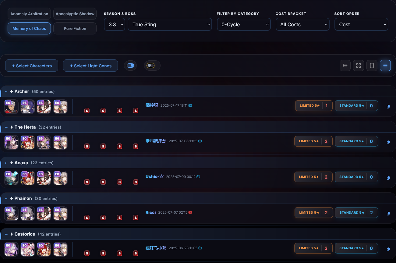396x263 pixels.
Task: Click the Limited 5★ badge in Anaxa row
Action: pos(313,177)
